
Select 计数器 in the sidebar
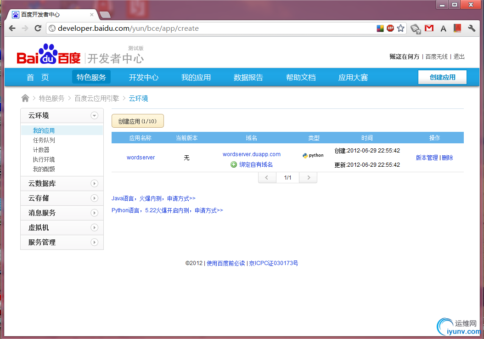tap(41, 150)
